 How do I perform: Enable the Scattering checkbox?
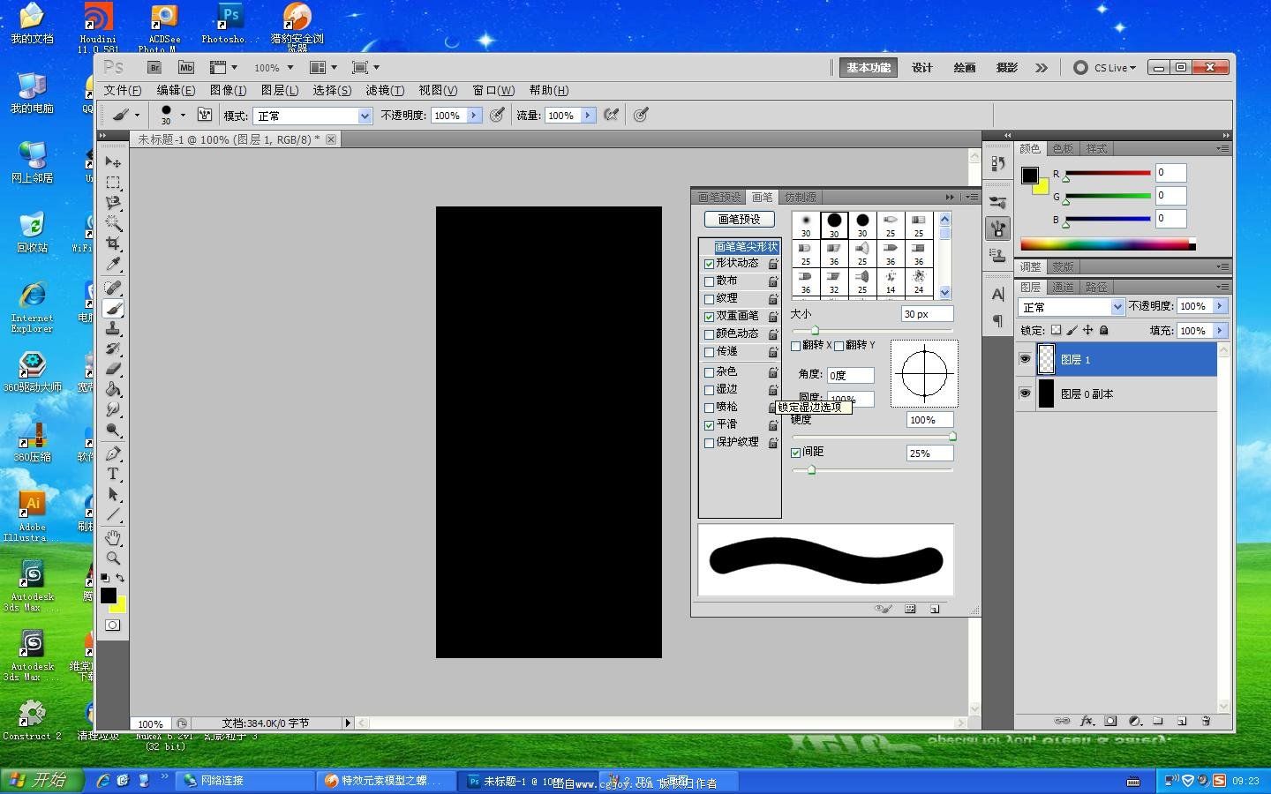pos(709,281)
